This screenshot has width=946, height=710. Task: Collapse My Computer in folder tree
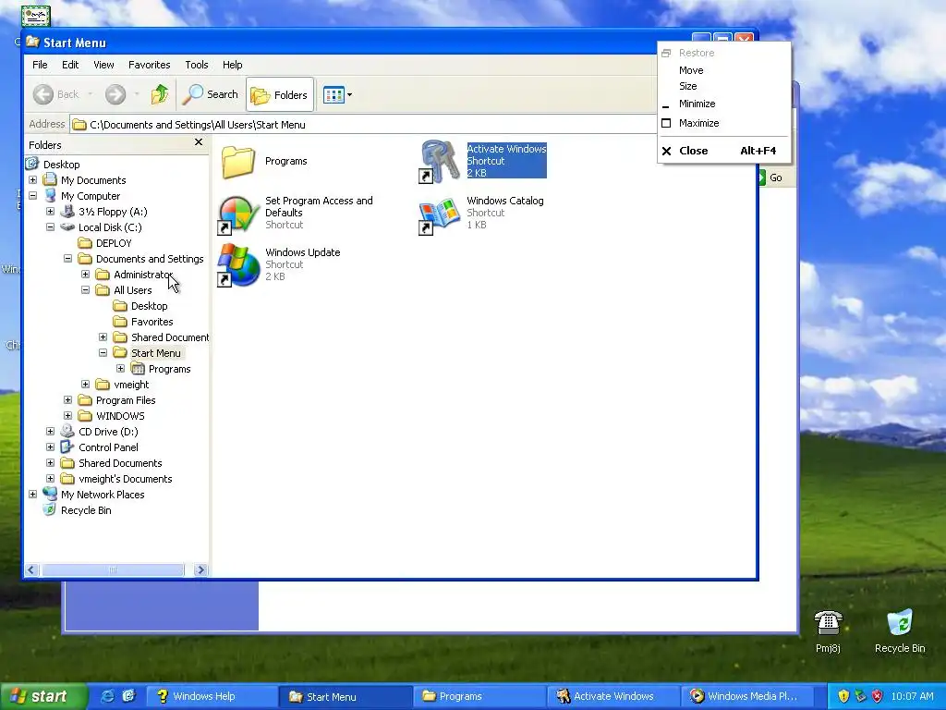pos(32,196)
